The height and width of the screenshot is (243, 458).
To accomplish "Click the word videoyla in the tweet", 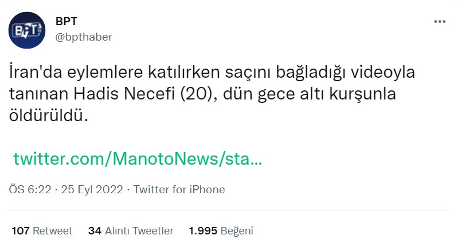I will pyautogui.click(x=377, y=74).
